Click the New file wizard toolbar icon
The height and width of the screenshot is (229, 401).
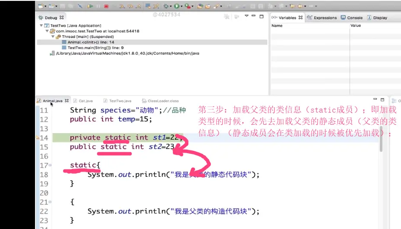click(x=41, y=6)
